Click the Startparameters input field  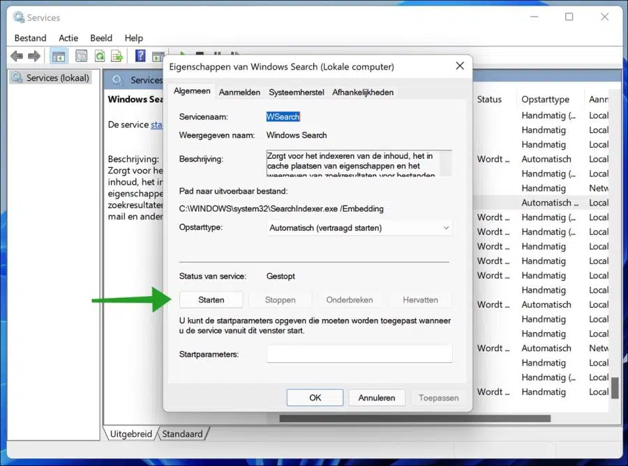359,354
